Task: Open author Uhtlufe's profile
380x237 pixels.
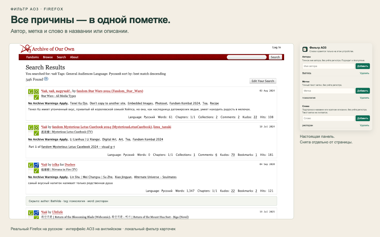Action: (58, 212)
